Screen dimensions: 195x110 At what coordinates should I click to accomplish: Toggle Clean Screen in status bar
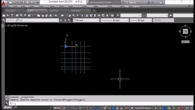(x=187, y=108)
